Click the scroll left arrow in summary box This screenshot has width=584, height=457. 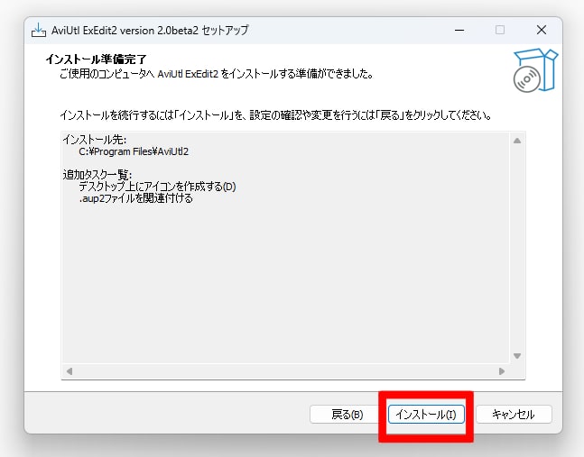pyautogui.click(x=70, y=371)
